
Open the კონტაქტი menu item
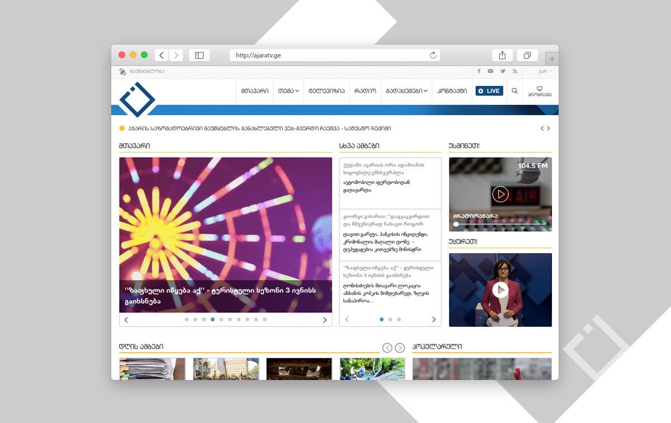(x=452, y=91)
